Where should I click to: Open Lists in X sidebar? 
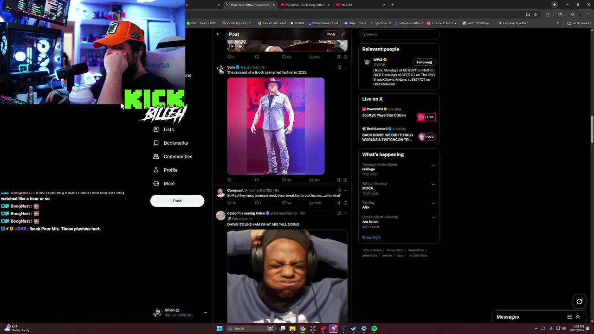point(163,129)
